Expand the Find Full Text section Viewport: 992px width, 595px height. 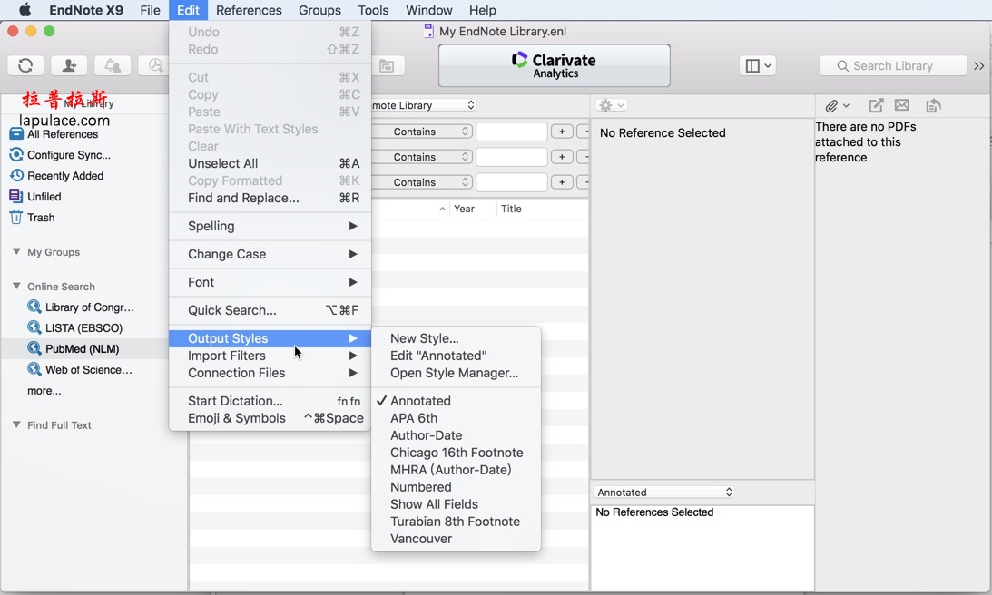[16, 424]
